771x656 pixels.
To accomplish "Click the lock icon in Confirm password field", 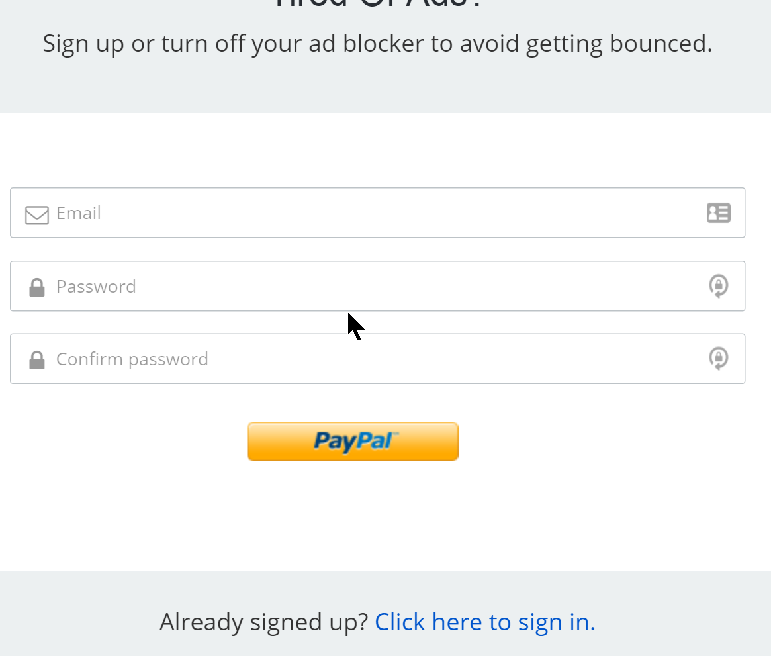I will 37,359.
